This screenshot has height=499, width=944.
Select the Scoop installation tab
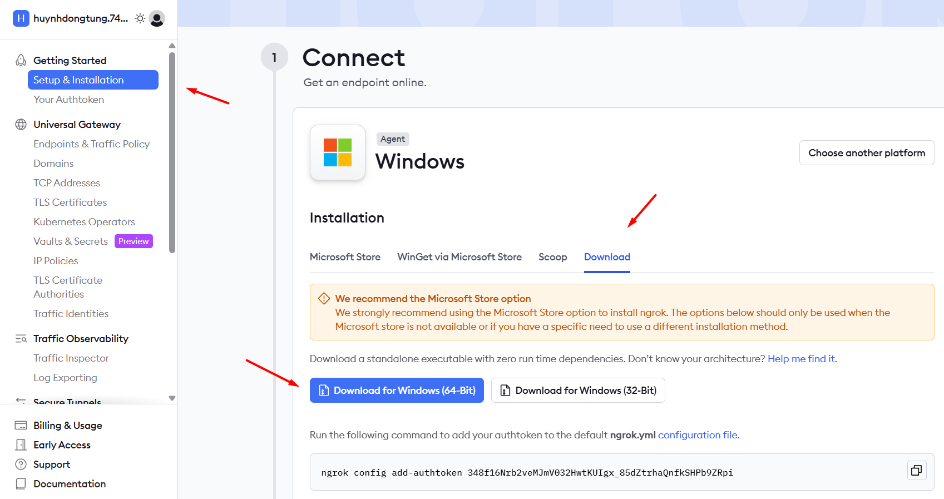552,257
